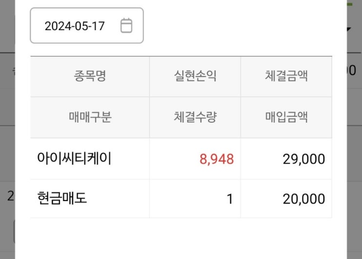Tap the partially hidden button at bottom left
Image resolution: width=362 pixels, height=259 pixels.
point(14,232)
